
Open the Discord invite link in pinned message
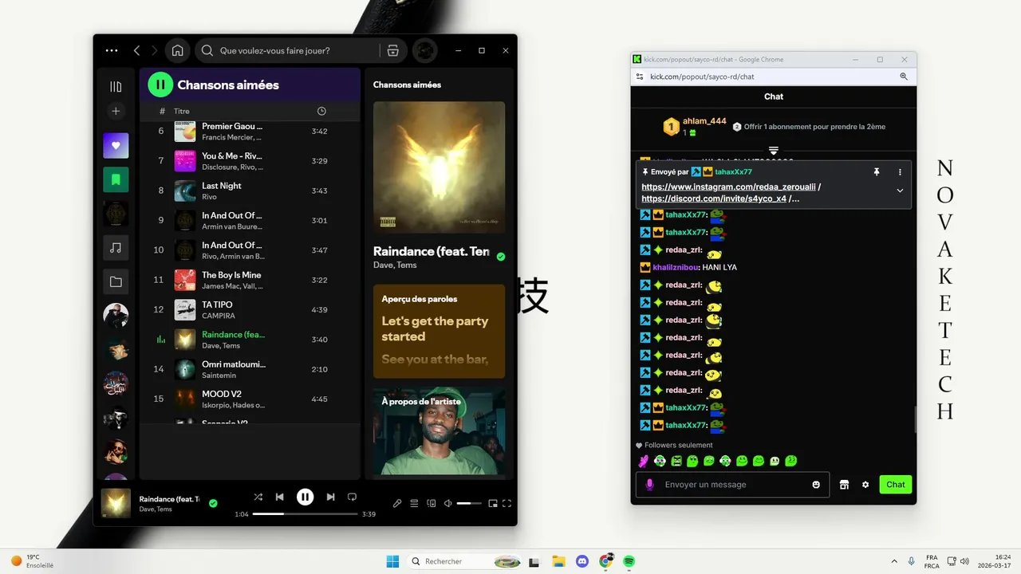[714, 199]
